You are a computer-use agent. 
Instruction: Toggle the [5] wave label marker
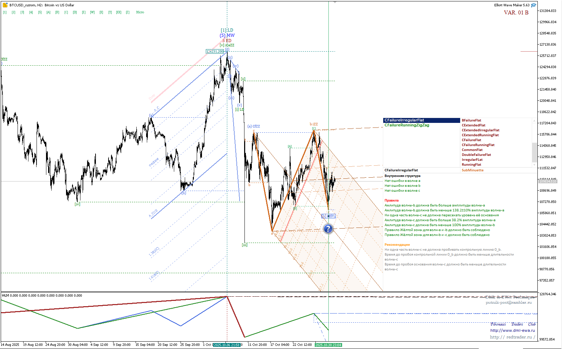[x=40, y=12]
